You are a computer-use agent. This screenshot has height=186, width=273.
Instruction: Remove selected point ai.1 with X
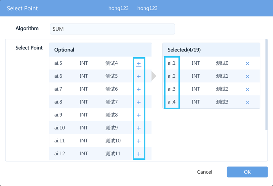pos(247,63)
